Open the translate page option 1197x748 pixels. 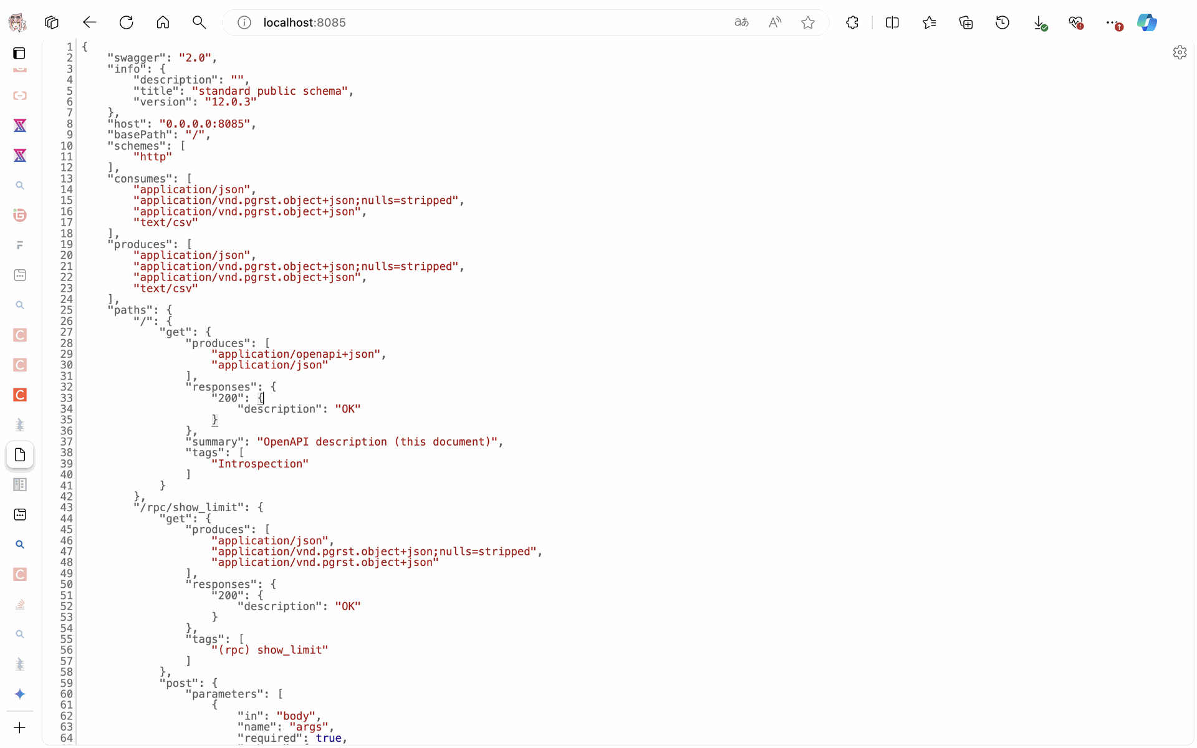[741, 23]
